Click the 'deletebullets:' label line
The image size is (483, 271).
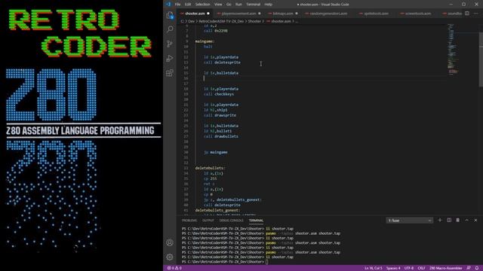click(x=210, y=168)
